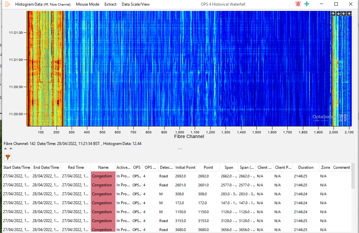
Task: Pan the waterfall up with the arrow
Action: pyautogui.click(x=333, y=14)
